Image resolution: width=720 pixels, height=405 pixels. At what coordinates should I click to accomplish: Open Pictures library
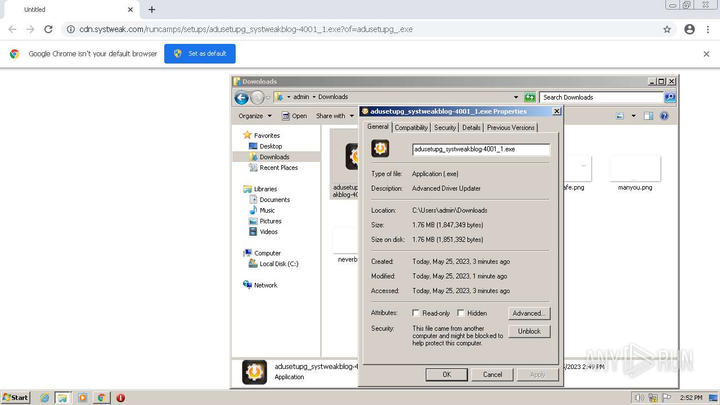point(271,221)
